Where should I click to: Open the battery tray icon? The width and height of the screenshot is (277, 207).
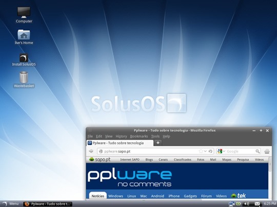pos(239,204)
